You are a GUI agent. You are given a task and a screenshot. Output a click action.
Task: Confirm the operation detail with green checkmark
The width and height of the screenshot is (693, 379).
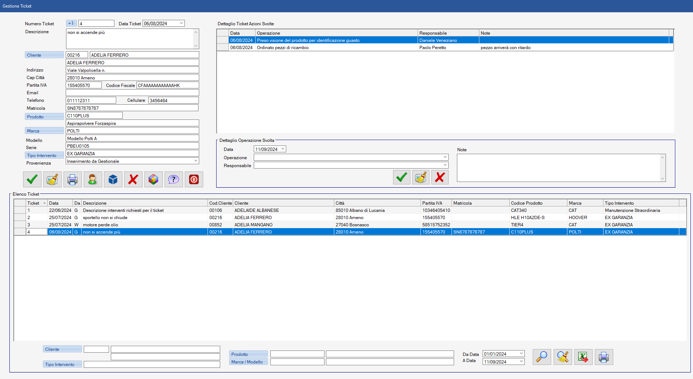[401, 177]
